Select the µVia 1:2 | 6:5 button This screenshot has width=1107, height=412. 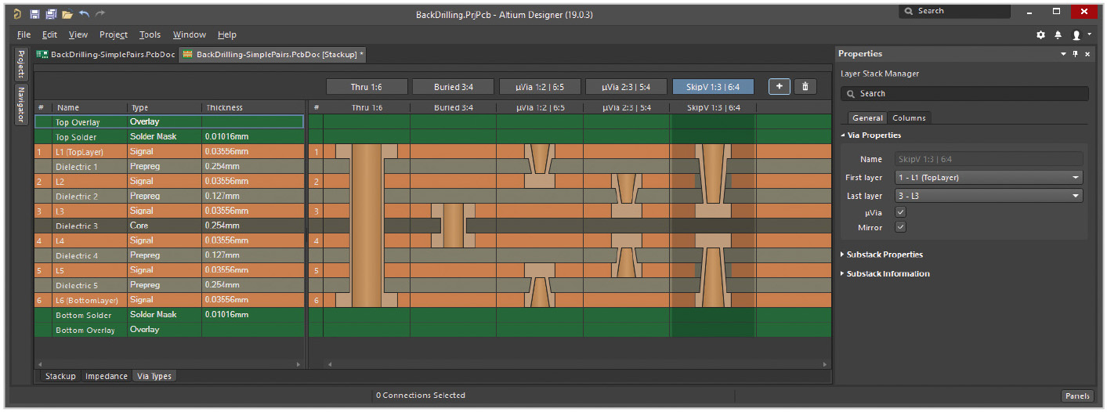[x=540, y=86]
